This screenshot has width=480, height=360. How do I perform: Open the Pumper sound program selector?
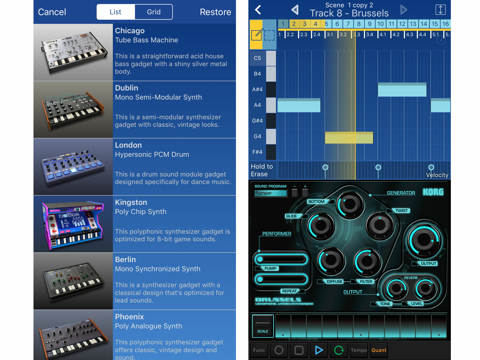point(271,193)
